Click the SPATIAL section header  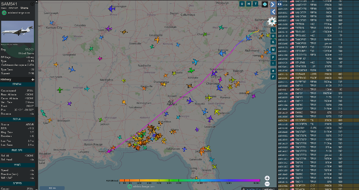pos(17,84)
